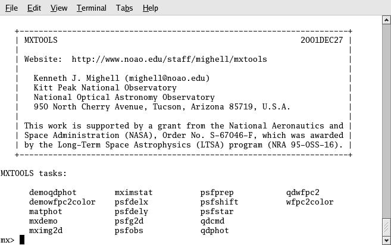Open the View menu
This screenshot has width=391, height=245.
59,8
